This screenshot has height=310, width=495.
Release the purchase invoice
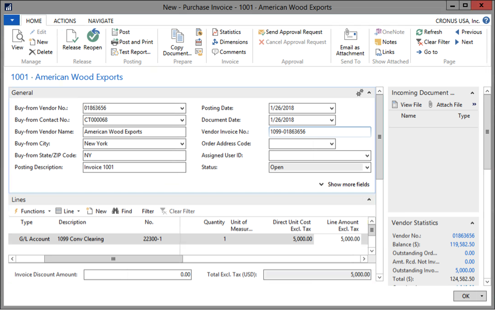pyautogui.click(x=72, y=40)
